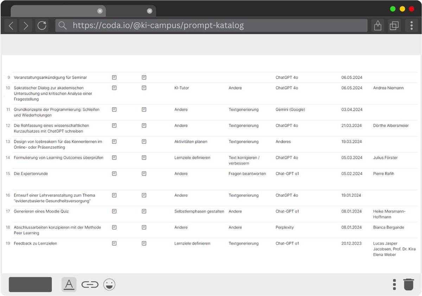The width and height of the screenshot is (422, 296).
Task: Click the dark gray bottom-left button
Action: [x=30, y=284]
